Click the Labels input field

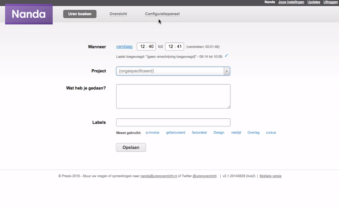[173, 123]
